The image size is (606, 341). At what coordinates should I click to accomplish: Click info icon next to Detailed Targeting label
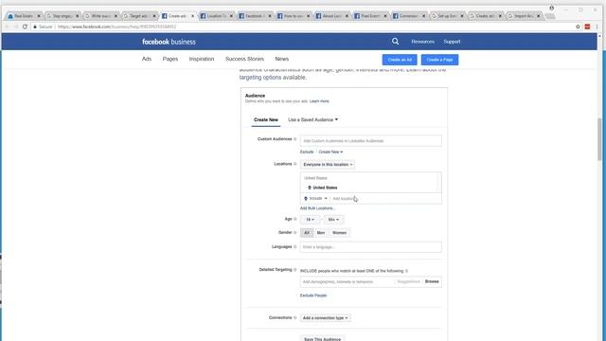295,270
